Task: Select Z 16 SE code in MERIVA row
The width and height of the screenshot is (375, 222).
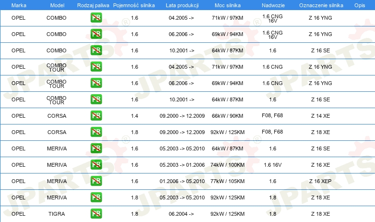Action: 320,148
